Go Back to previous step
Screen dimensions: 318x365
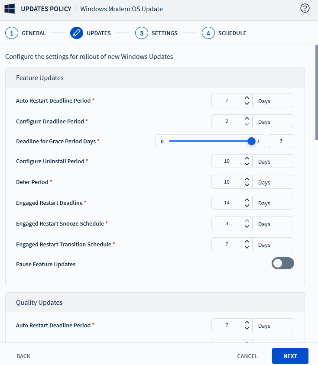(x=23, y=356)
